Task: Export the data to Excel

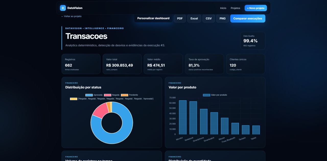Action: (194, 18)
